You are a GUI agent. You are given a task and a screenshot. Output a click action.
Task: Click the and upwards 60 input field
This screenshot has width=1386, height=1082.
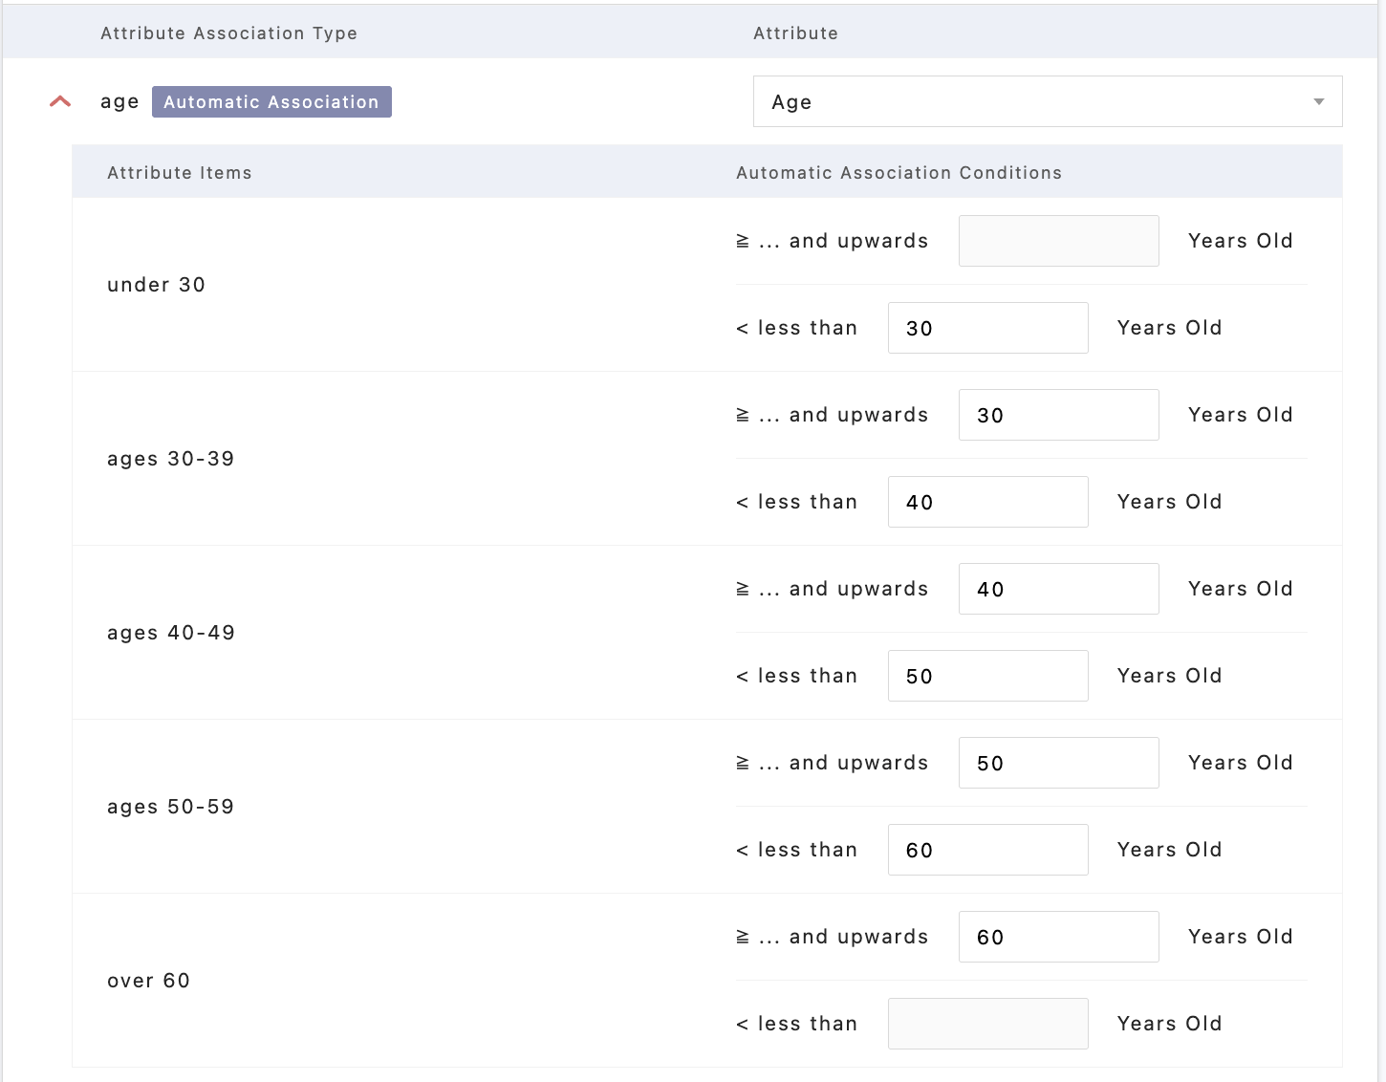[1058, 937]
